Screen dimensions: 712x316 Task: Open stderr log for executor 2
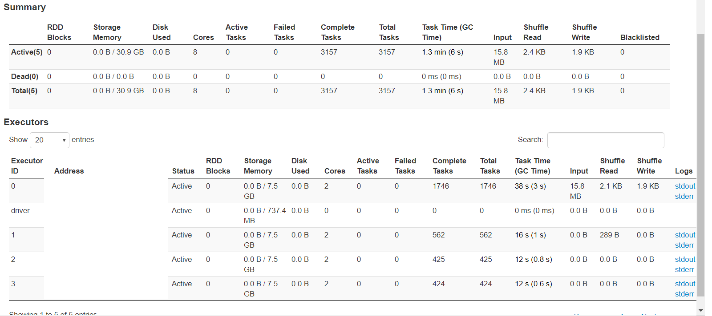[x=684, y=269]
